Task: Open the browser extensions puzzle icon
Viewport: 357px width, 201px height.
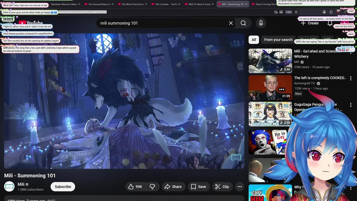Action: click(331, 12)
